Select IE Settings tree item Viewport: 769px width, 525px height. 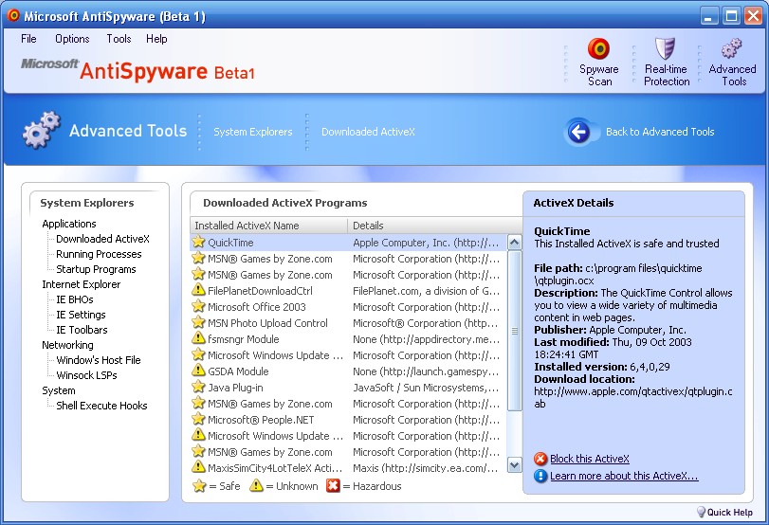(x=81, y=315)
